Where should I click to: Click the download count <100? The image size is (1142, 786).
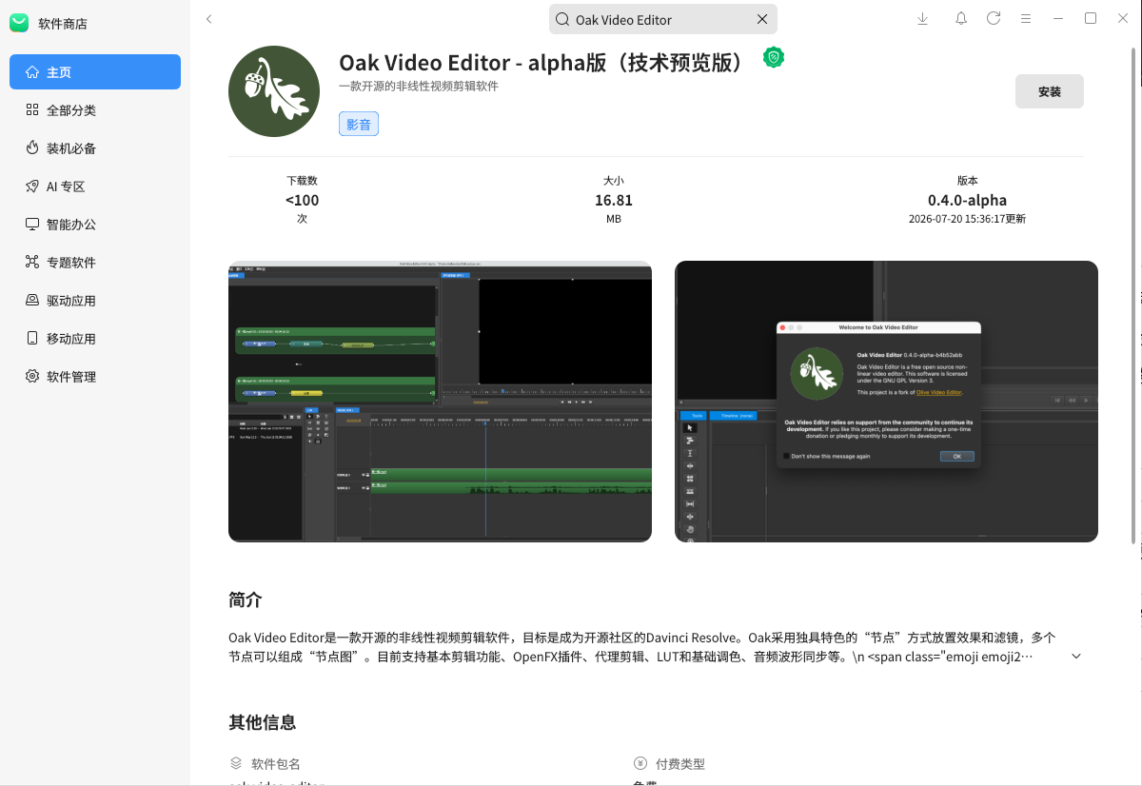[x=302, y=201]
